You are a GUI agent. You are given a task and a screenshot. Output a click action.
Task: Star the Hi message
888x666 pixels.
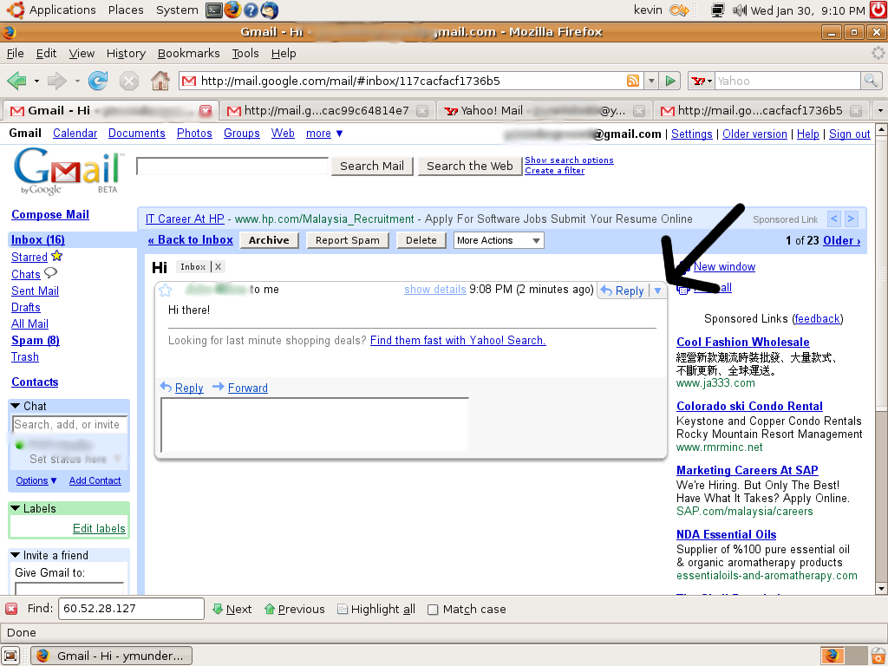click(166, 291)
